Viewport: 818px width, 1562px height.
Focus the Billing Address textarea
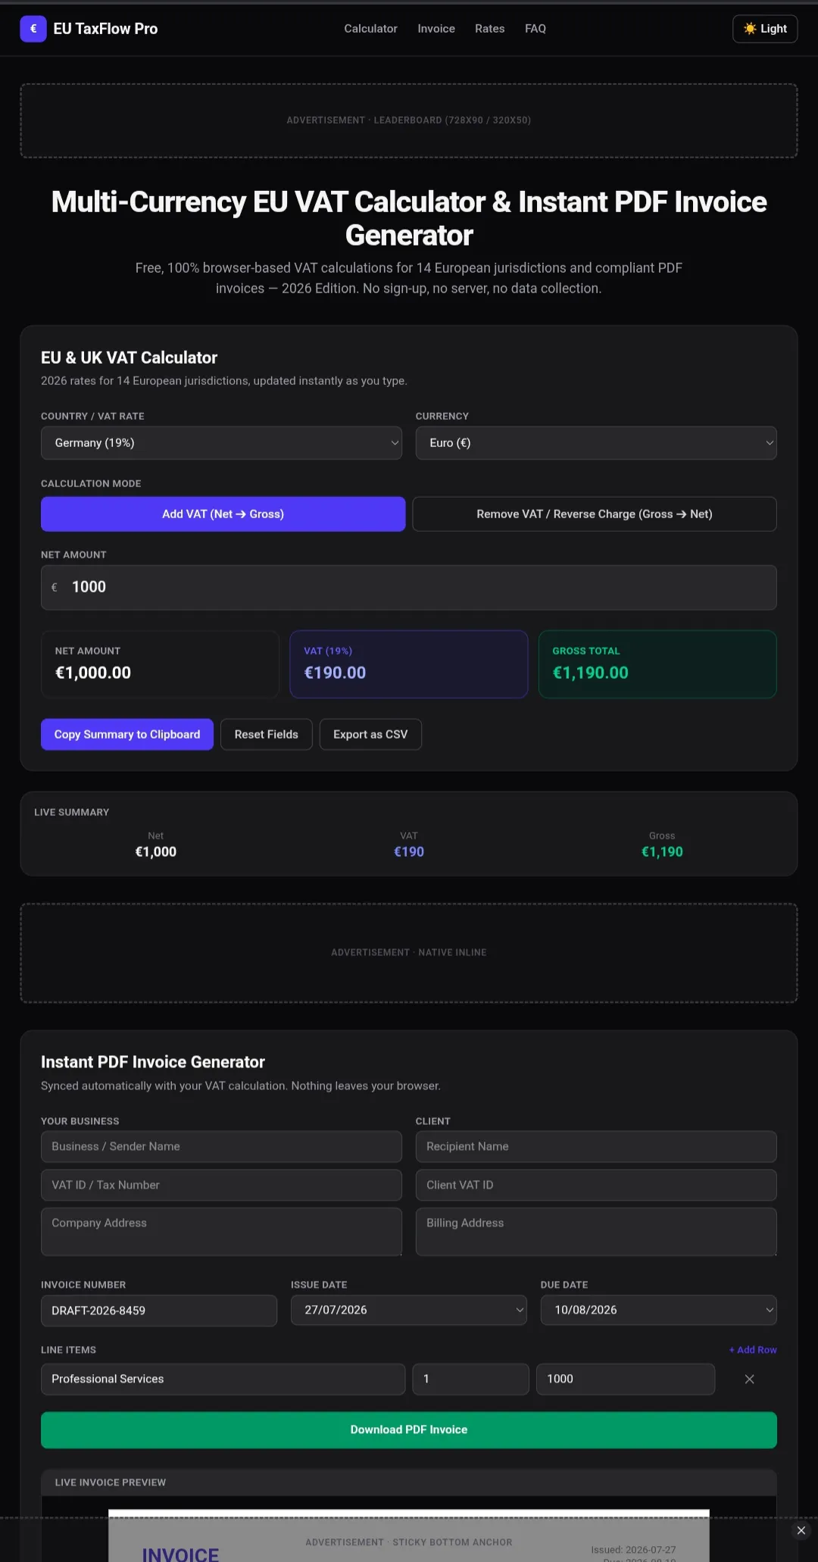click(596, 1232)
